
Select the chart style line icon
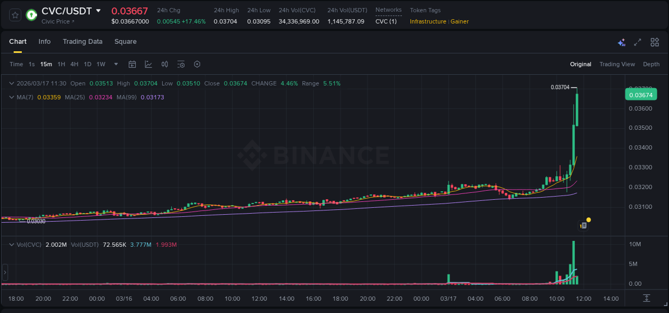coord(149,64)
